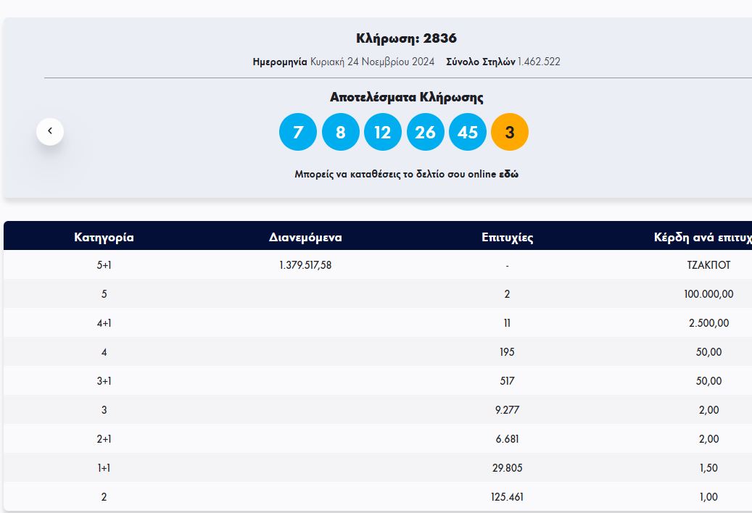Click the previous draw arrow button

(x=50, y=131)
